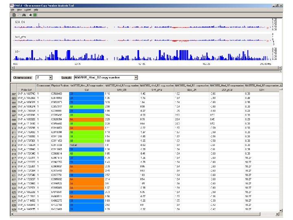Click the GSA_CN track label in chart
This screenshot has height=220, width=293.
pyautogui.click(x=20, y=22)
